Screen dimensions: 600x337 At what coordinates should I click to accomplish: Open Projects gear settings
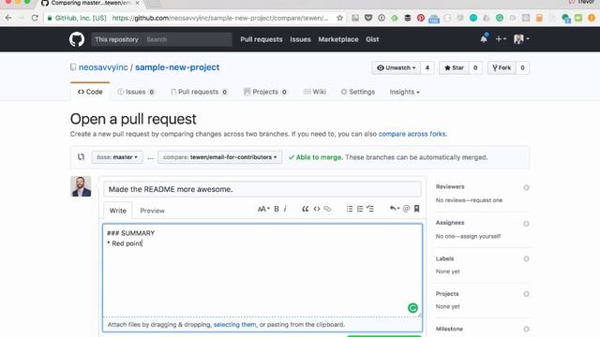[x=526, y=294]
